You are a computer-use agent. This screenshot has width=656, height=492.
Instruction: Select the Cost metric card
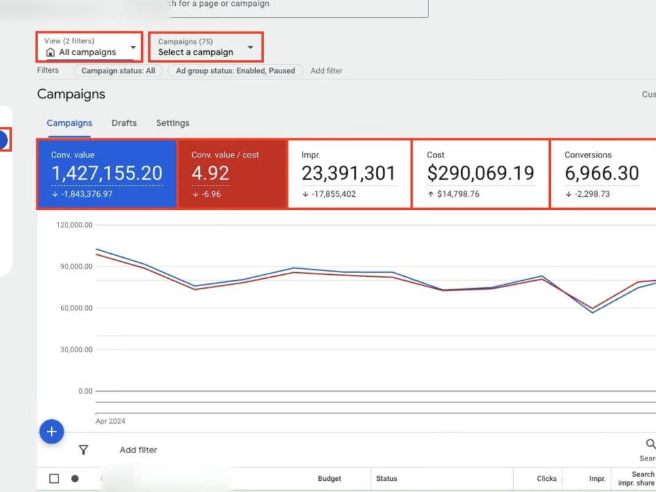click(x=481, y=174)
